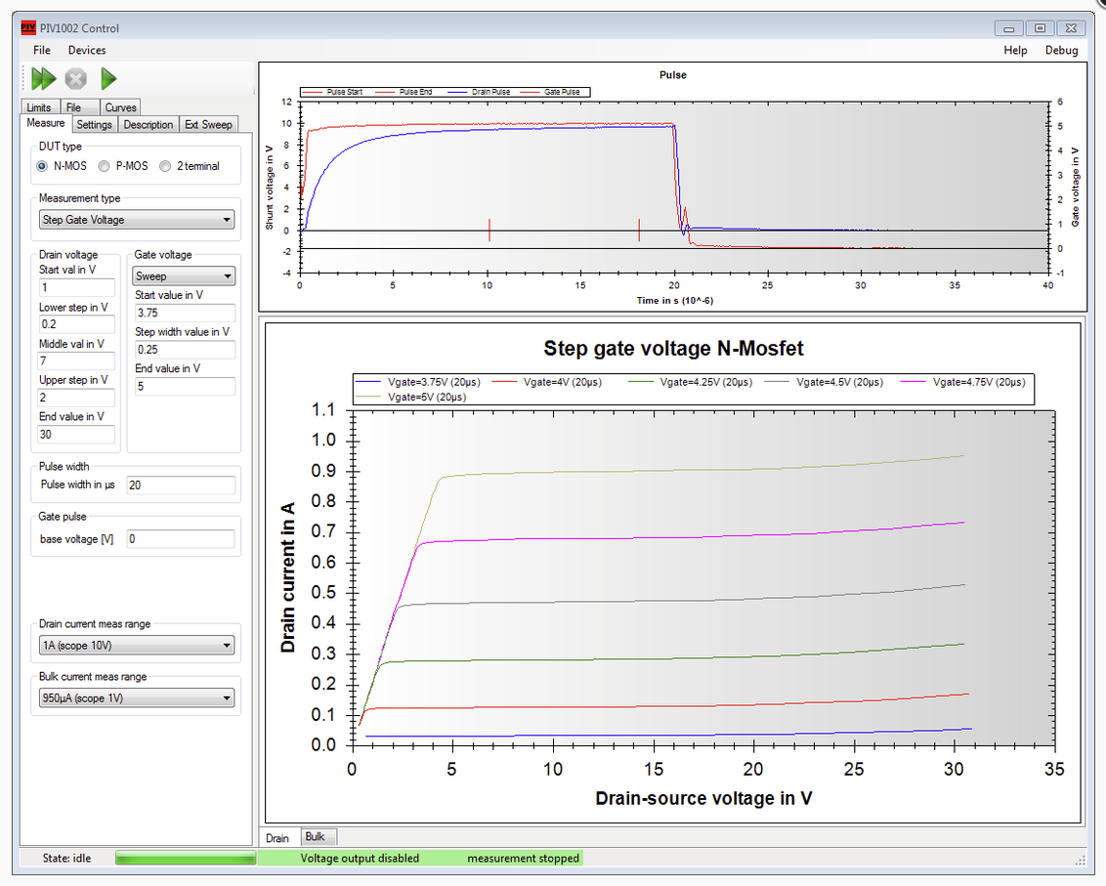This screenshot has width=1106, height=886.
Task: Switch to the Settings tab
Action: tap(94, 124)
